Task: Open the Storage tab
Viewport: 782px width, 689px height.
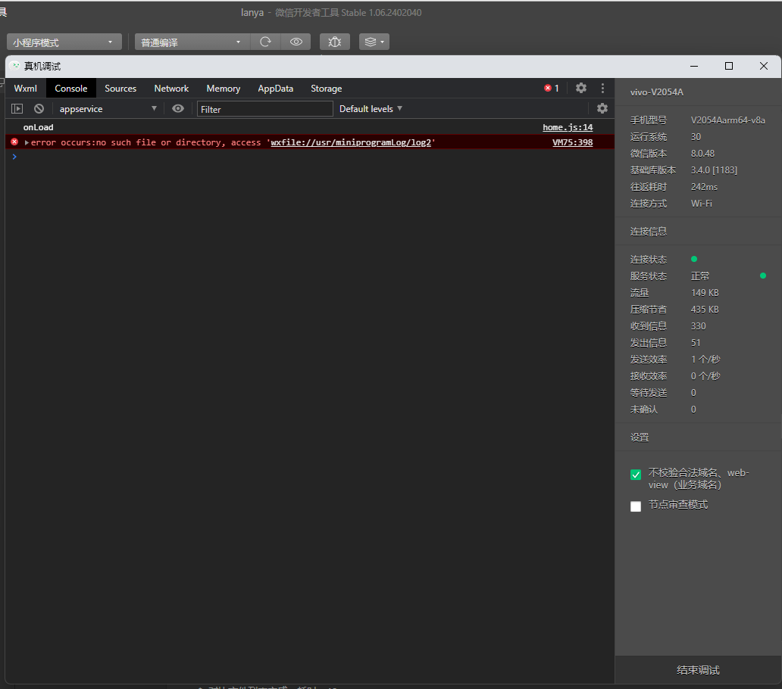Action: [x=326, y=88]
